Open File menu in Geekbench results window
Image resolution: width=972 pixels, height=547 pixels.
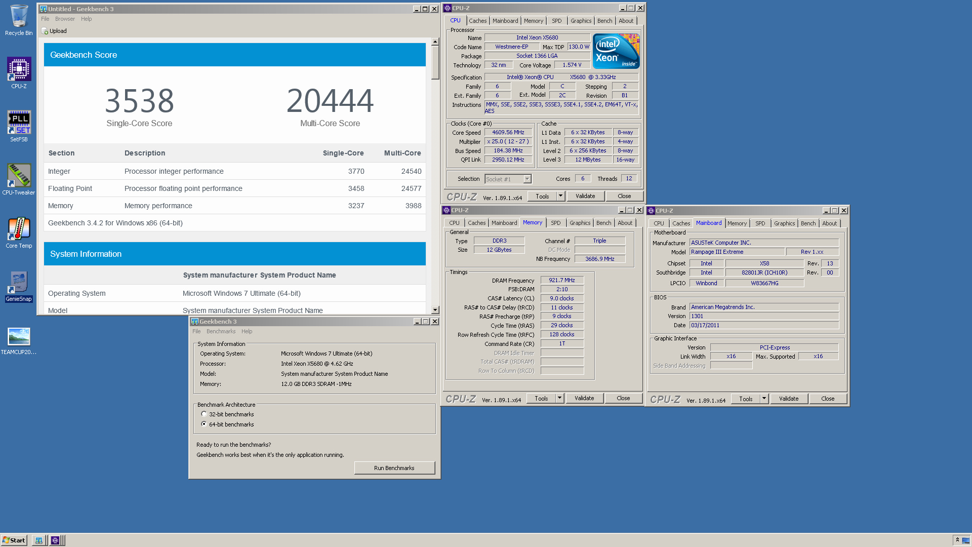tap(45, 19)
